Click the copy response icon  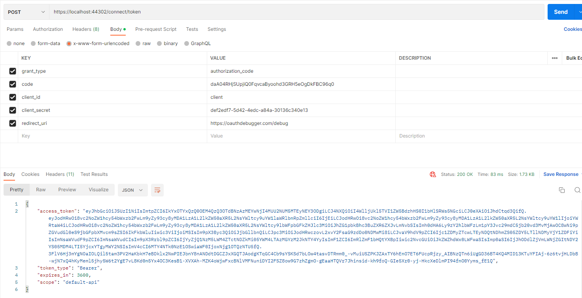(x=561, y=190)
